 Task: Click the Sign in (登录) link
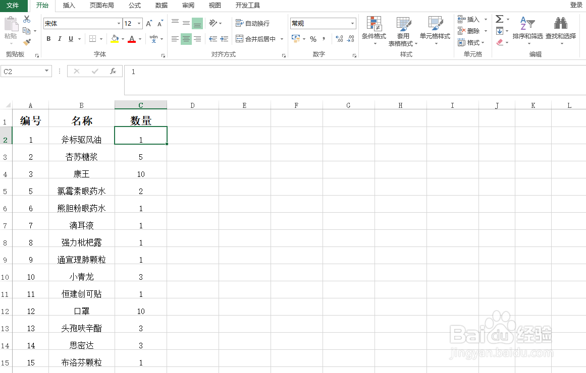576,5
